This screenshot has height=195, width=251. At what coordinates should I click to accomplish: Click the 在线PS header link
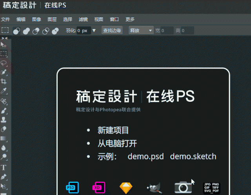click(55, 5)
